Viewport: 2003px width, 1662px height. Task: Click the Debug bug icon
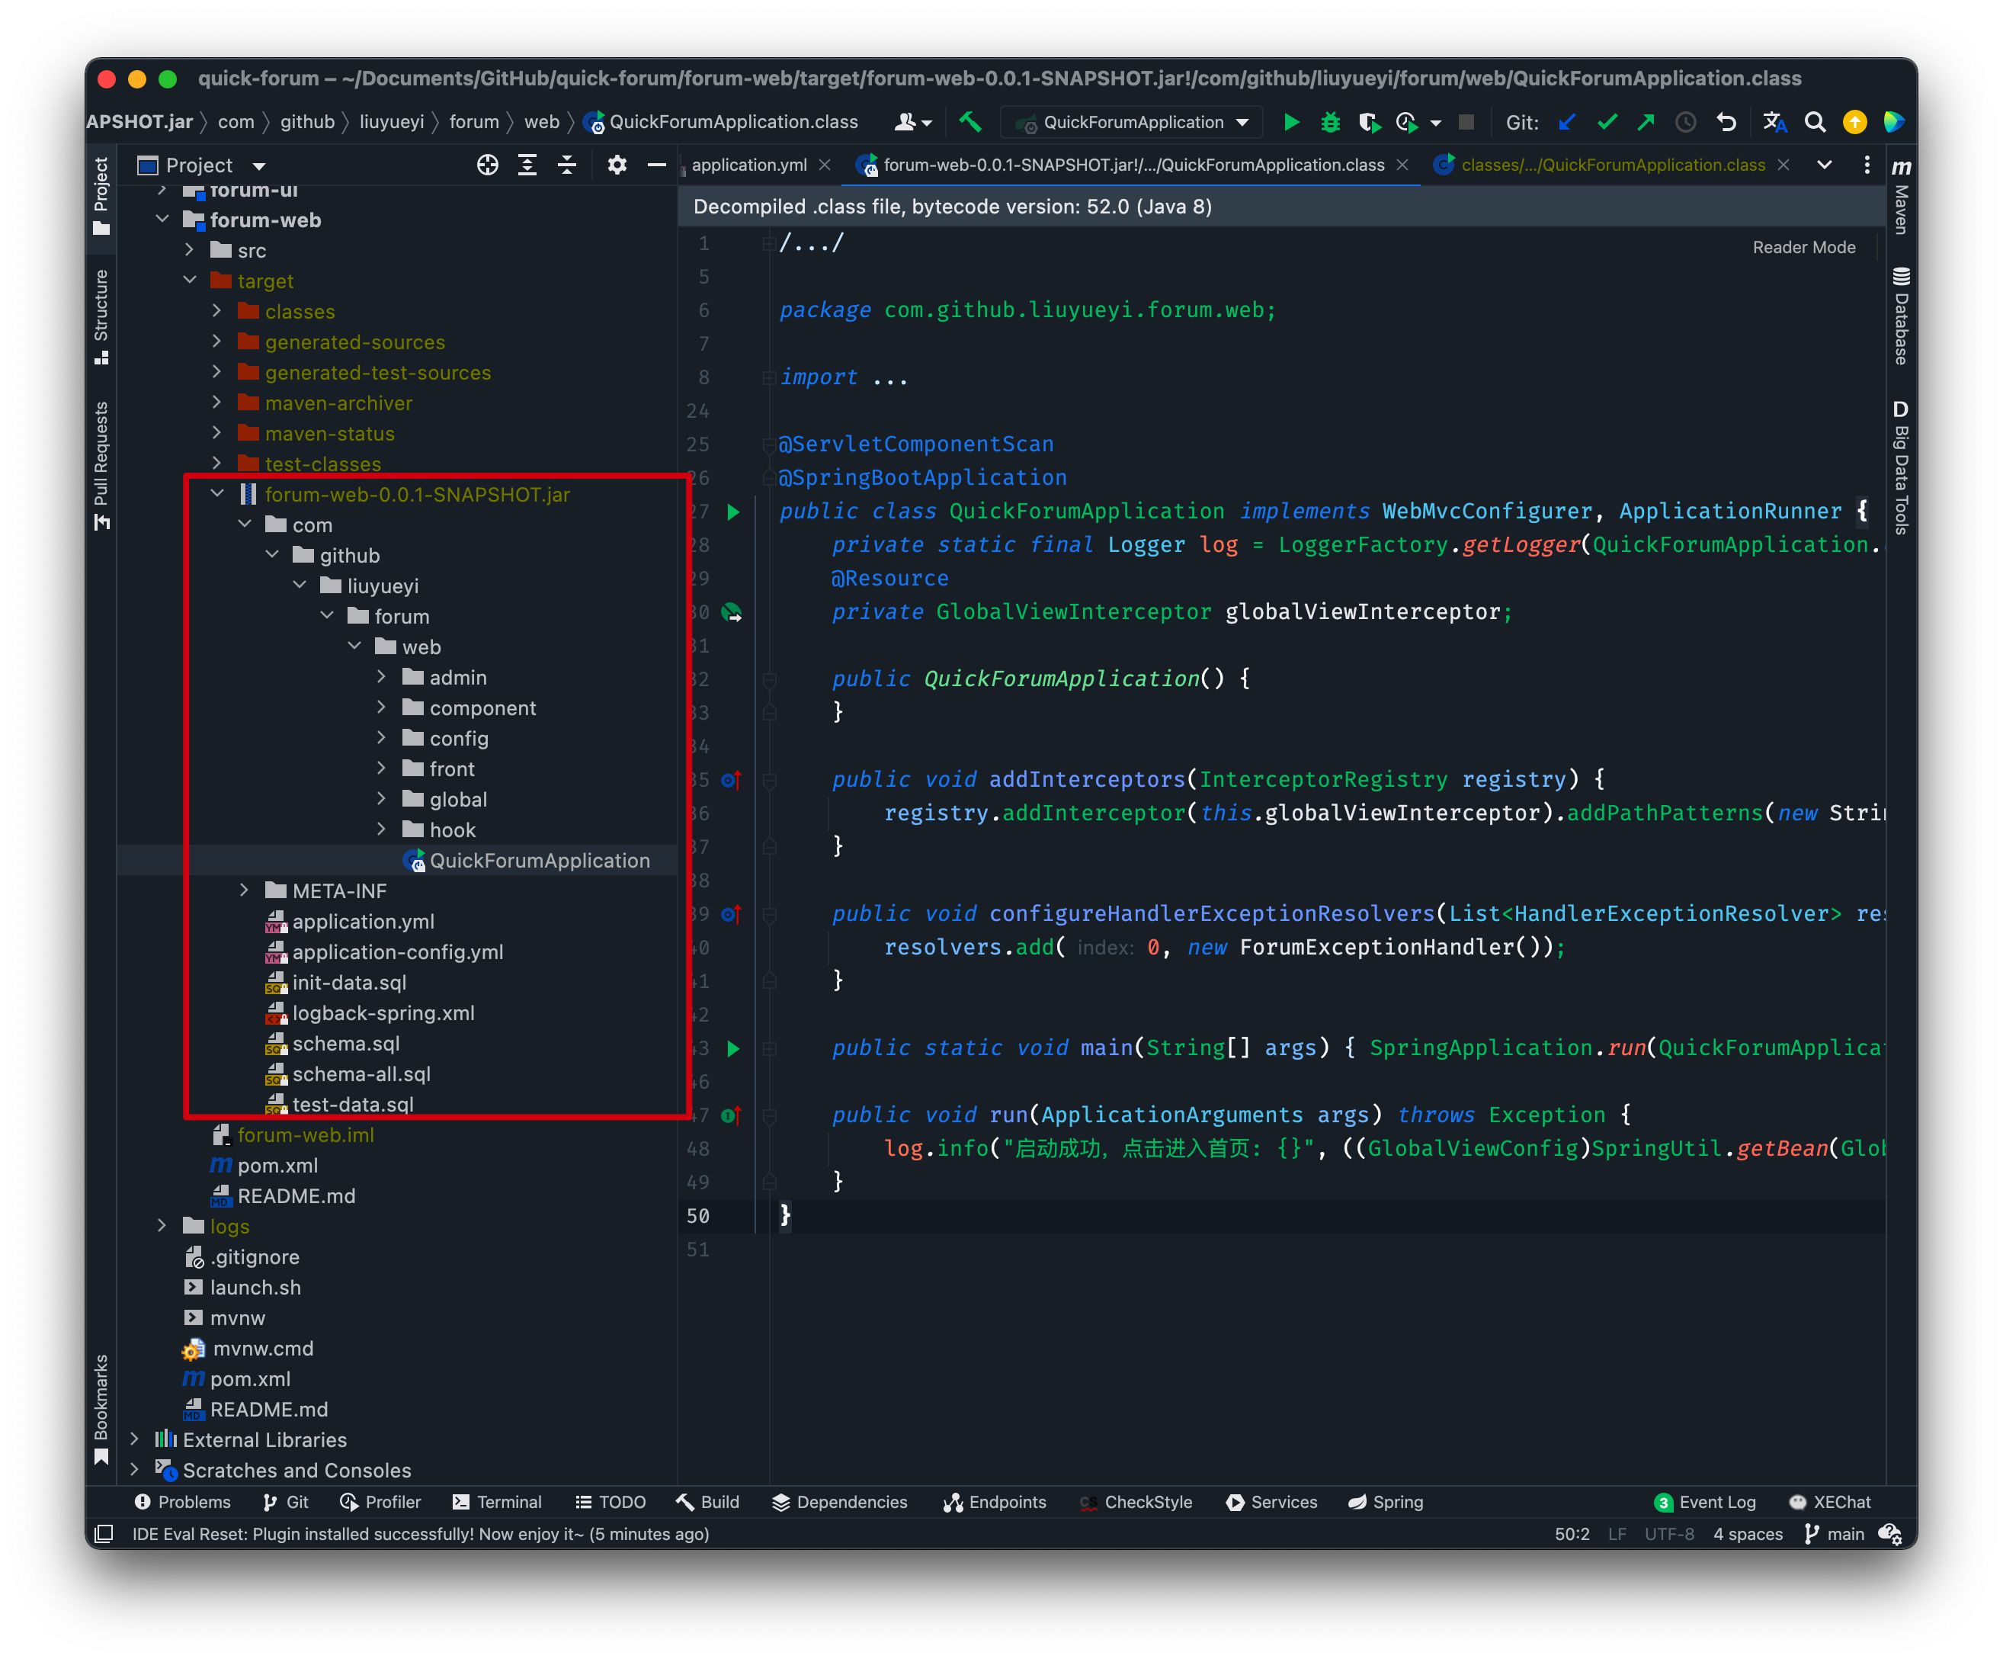tap(1329, 122)
